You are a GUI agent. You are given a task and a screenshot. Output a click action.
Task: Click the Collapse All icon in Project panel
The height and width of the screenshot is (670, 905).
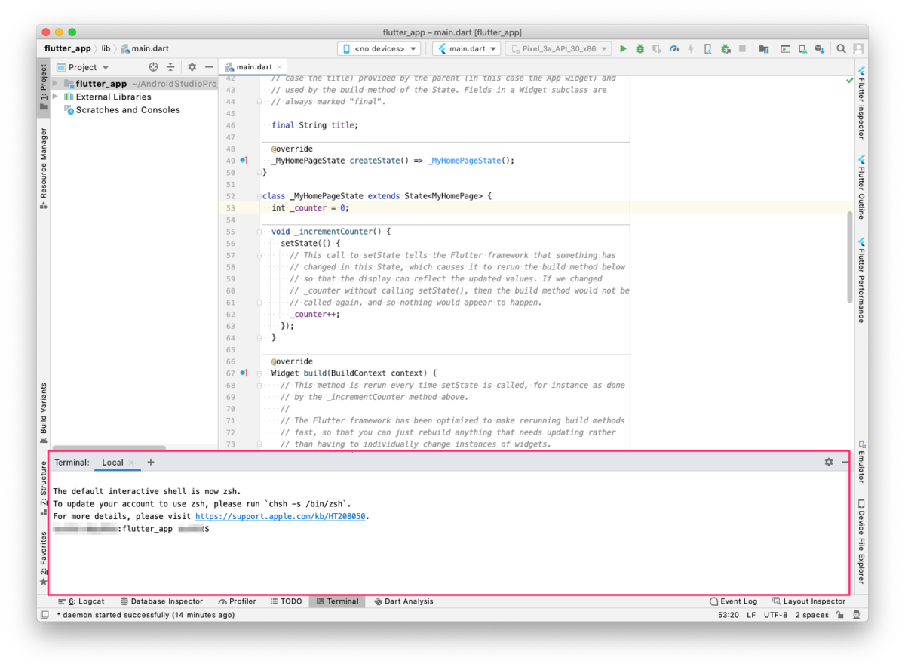(170, 67)
